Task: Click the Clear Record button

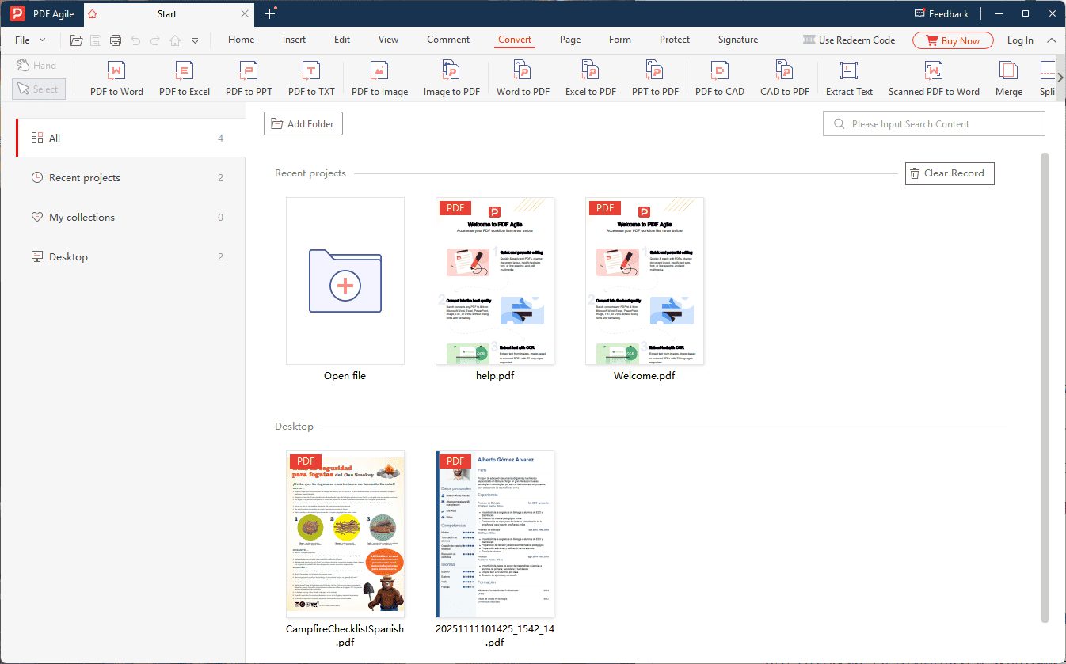Action: tap(950, 173)
